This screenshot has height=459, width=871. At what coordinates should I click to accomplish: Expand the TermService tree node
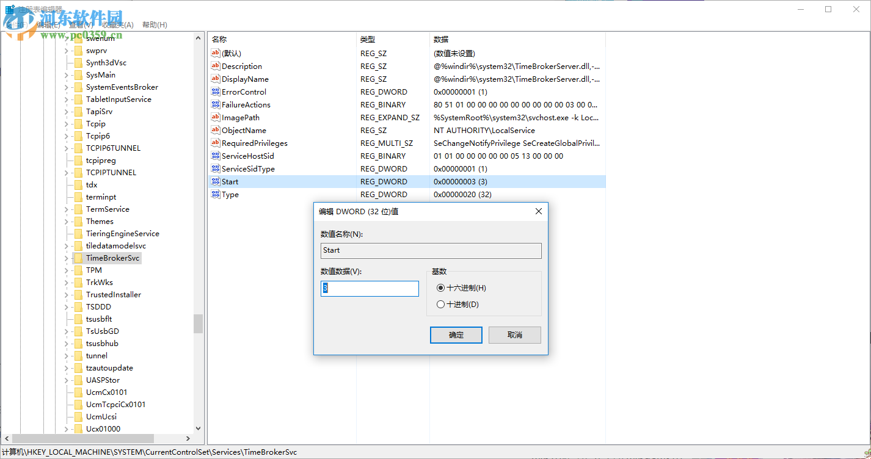(x=65, y=209)
